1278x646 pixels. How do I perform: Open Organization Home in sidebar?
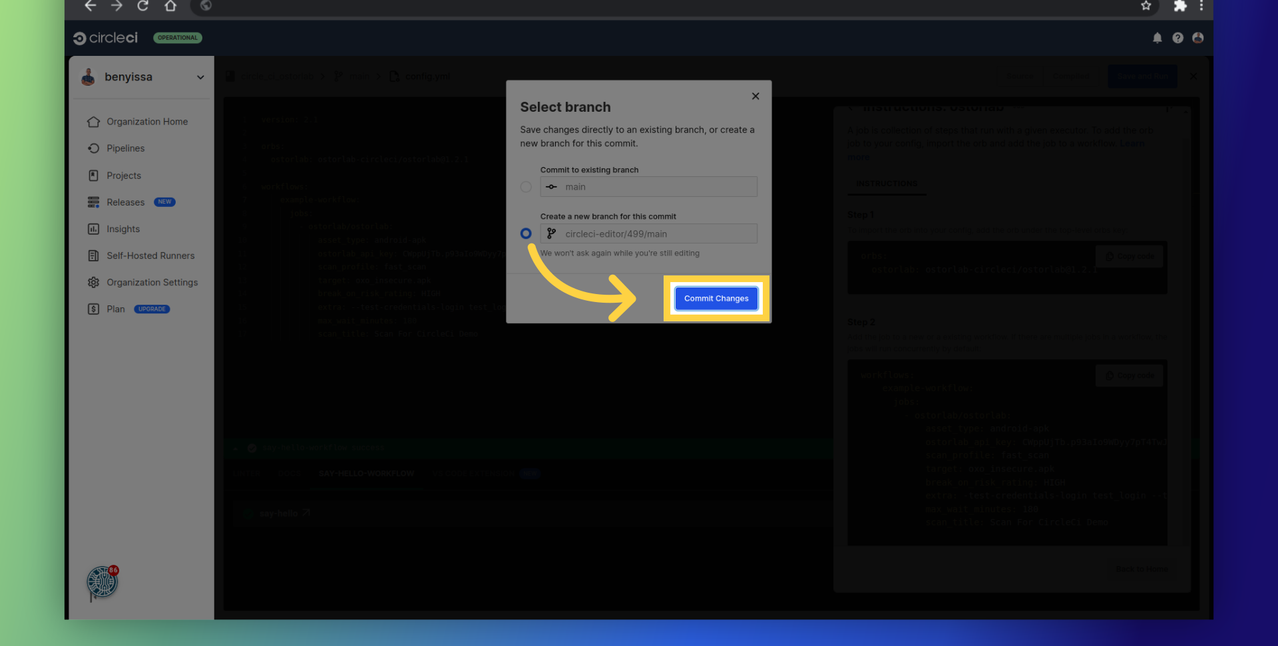(x=146, y=122)
